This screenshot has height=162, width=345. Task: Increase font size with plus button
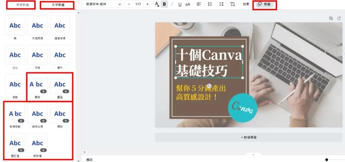[x=147, y=4]
